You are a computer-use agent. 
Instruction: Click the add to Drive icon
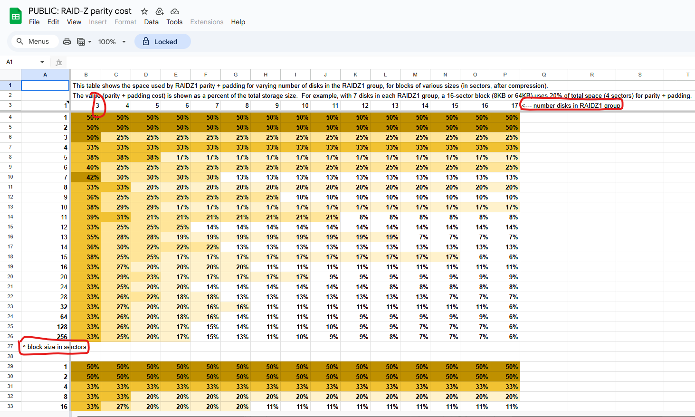(x=160, y=11)
